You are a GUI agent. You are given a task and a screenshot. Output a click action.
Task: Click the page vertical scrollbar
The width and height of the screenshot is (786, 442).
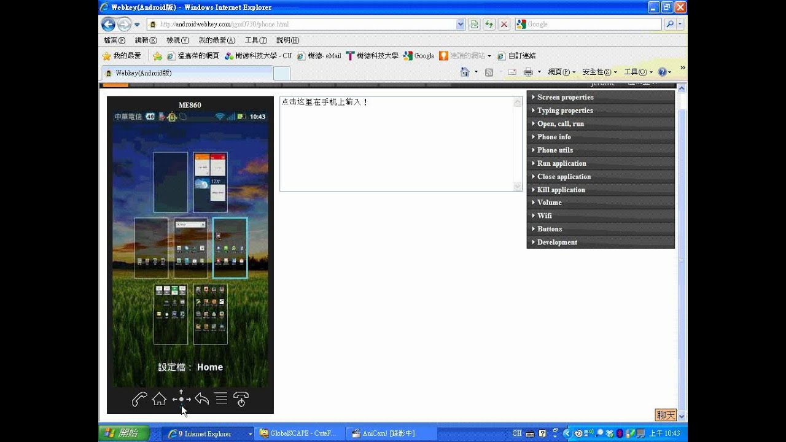point(682,252)
